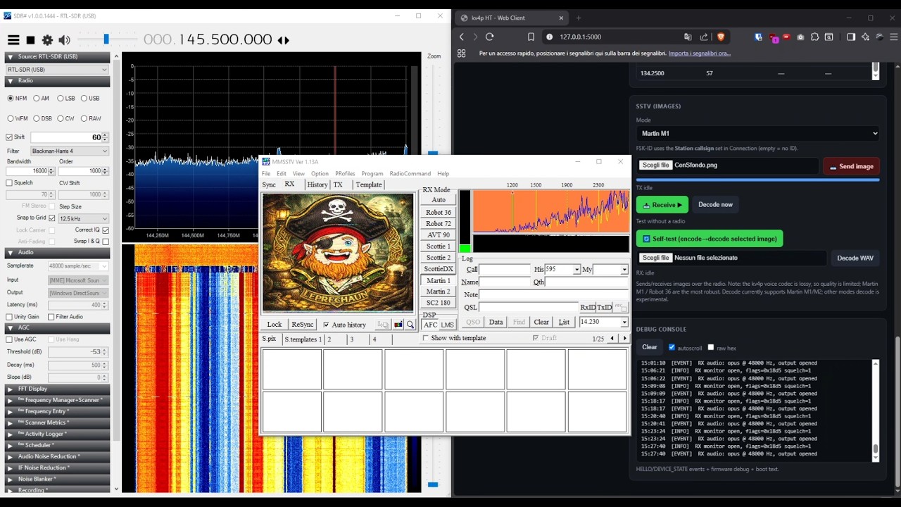Expand the Frequency Manager+Scanner panel
The image size is (901, 507).
57,400
